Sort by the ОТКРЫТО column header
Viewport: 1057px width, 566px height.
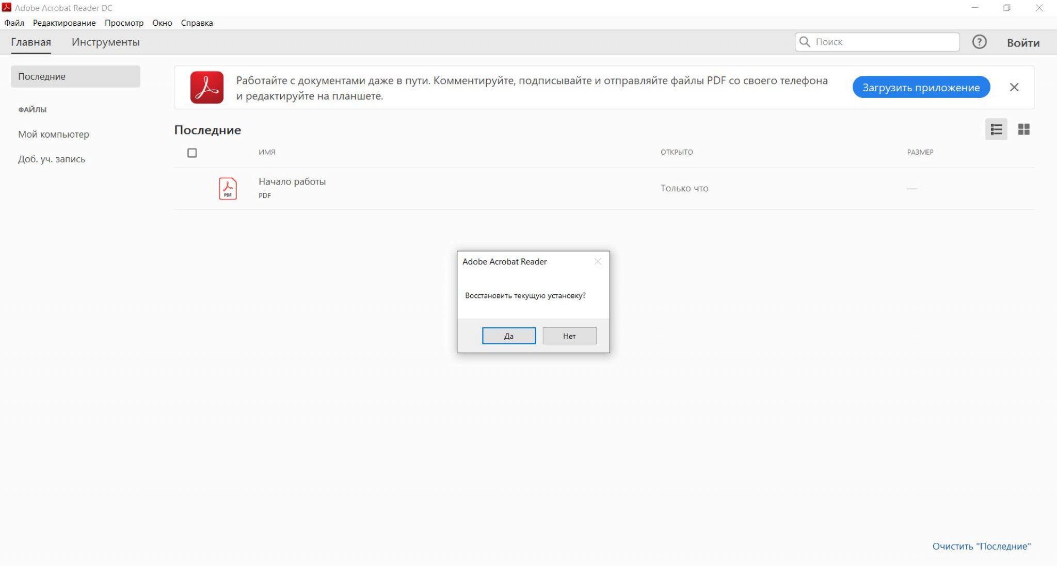pos(677,152)
